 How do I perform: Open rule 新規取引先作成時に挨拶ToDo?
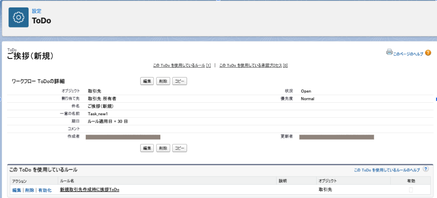click(x=90, y=190)
